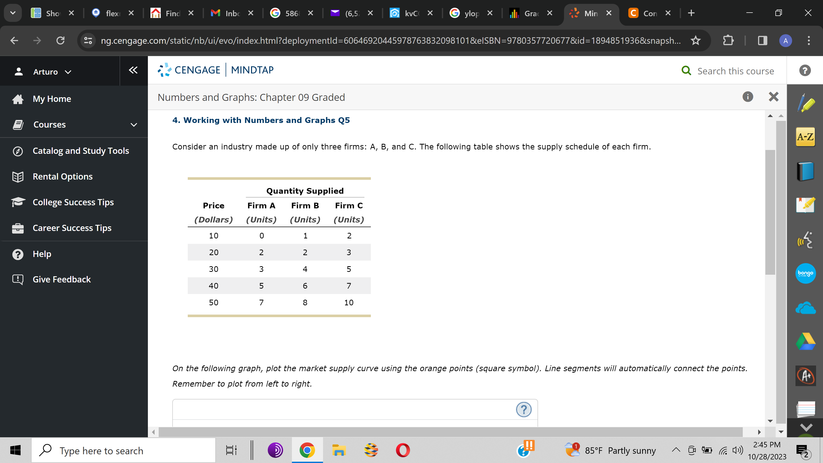Screen dimensions: 823x463
Task: Launch the Bongo app icon
Action: click(805, 273)
